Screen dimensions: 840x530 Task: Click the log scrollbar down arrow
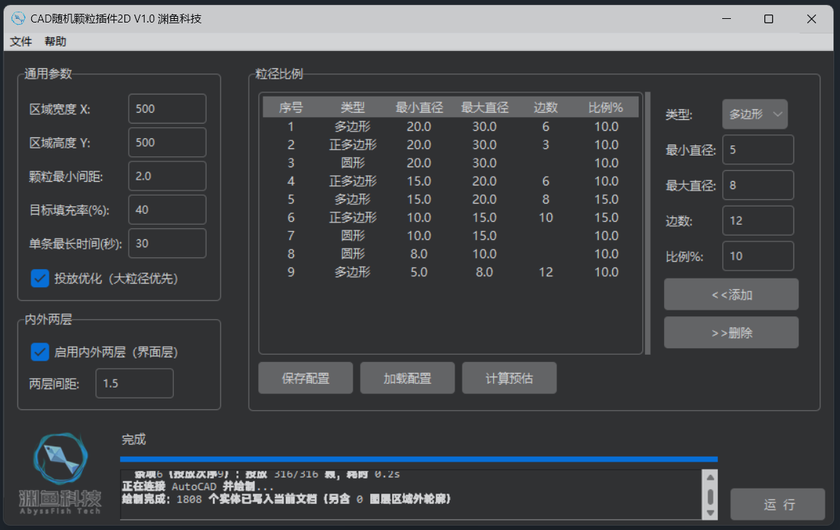pos(711,513)
